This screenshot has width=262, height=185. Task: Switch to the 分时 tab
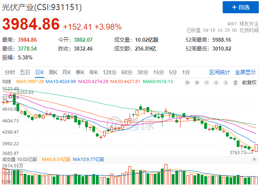click(10, 72)
